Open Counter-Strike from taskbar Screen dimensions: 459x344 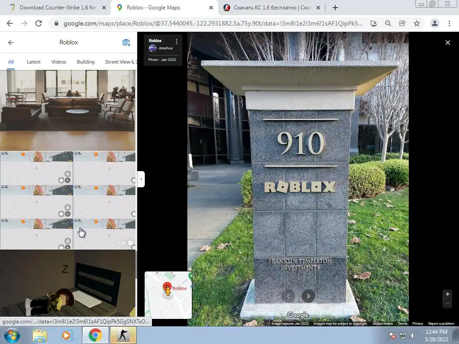pyautogui.click(x=123, y=335)
